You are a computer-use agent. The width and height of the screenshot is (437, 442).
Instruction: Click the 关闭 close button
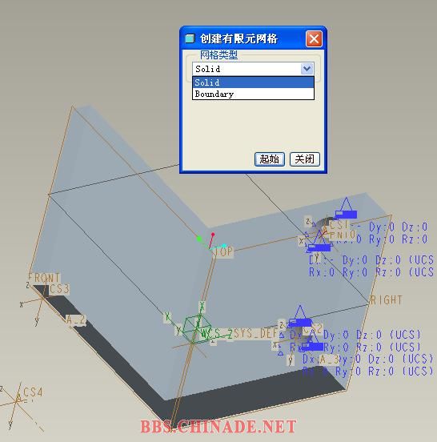(305, 159)
